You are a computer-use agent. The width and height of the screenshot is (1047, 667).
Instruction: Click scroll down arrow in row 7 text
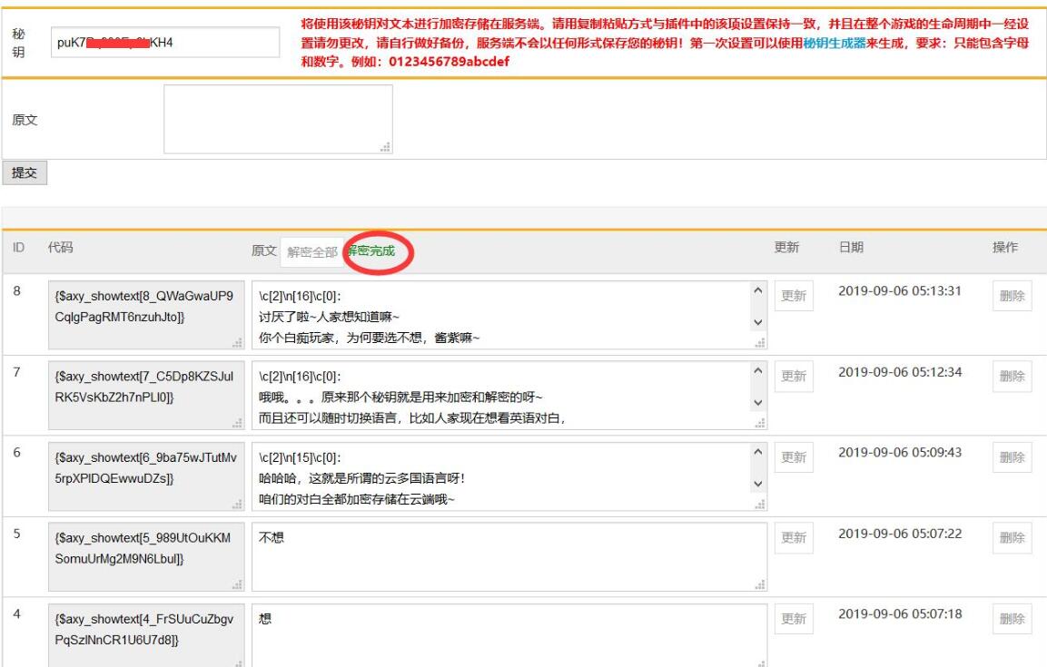click(758, 403)
